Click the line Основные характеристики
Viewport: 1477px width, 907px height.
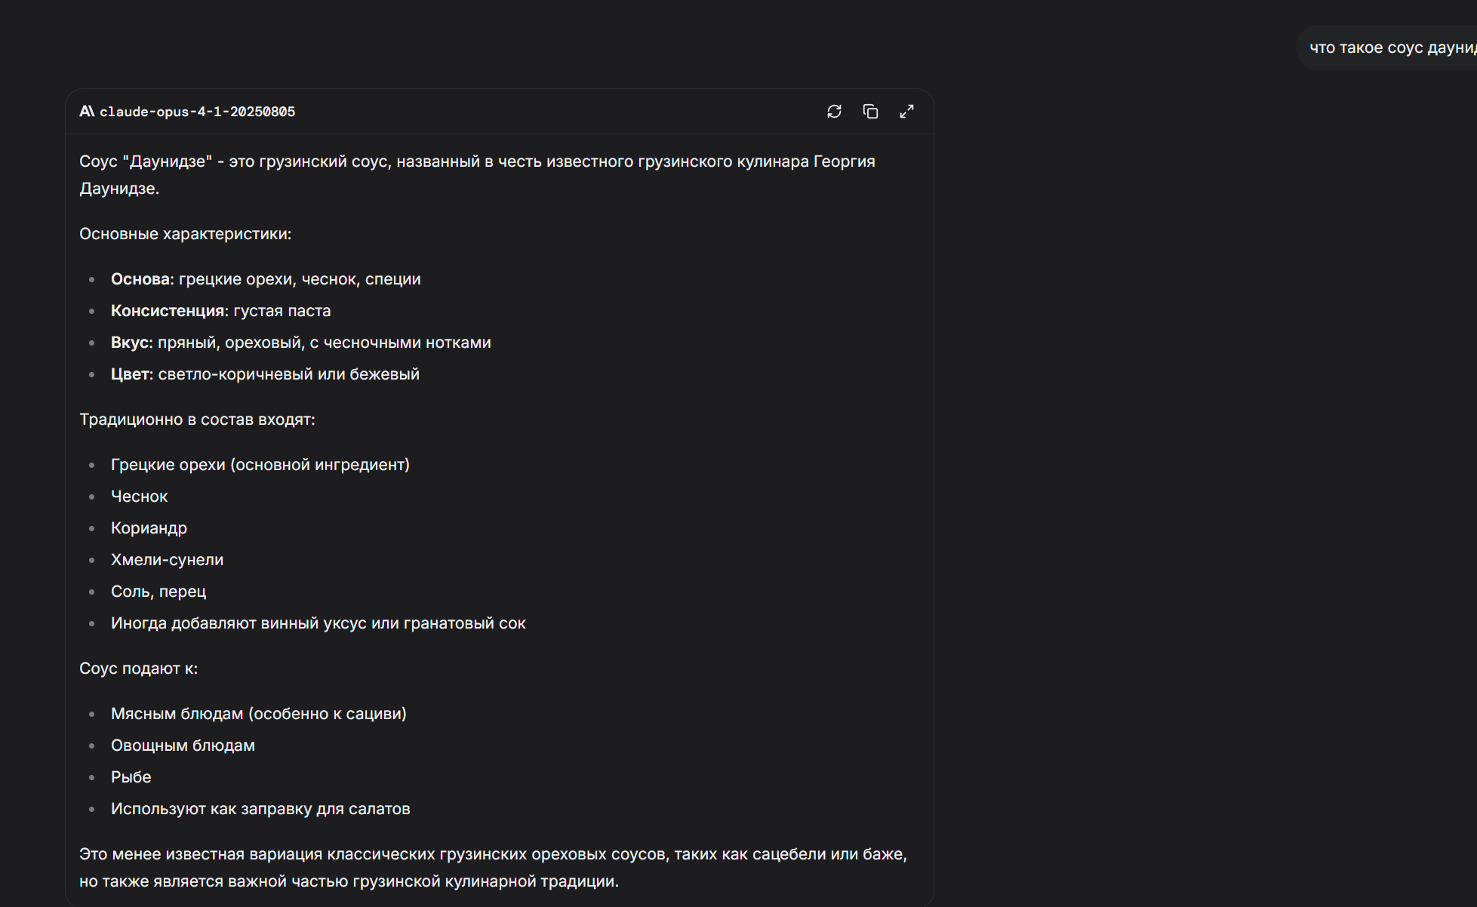pos(185,234)
